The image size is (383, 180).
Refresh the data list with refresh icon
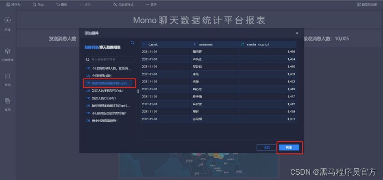(x=133, y=43)
